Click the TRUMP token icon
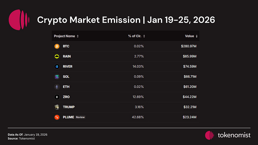Image resolution: width=258 pixels, height=145 pixels. point(57,107)
